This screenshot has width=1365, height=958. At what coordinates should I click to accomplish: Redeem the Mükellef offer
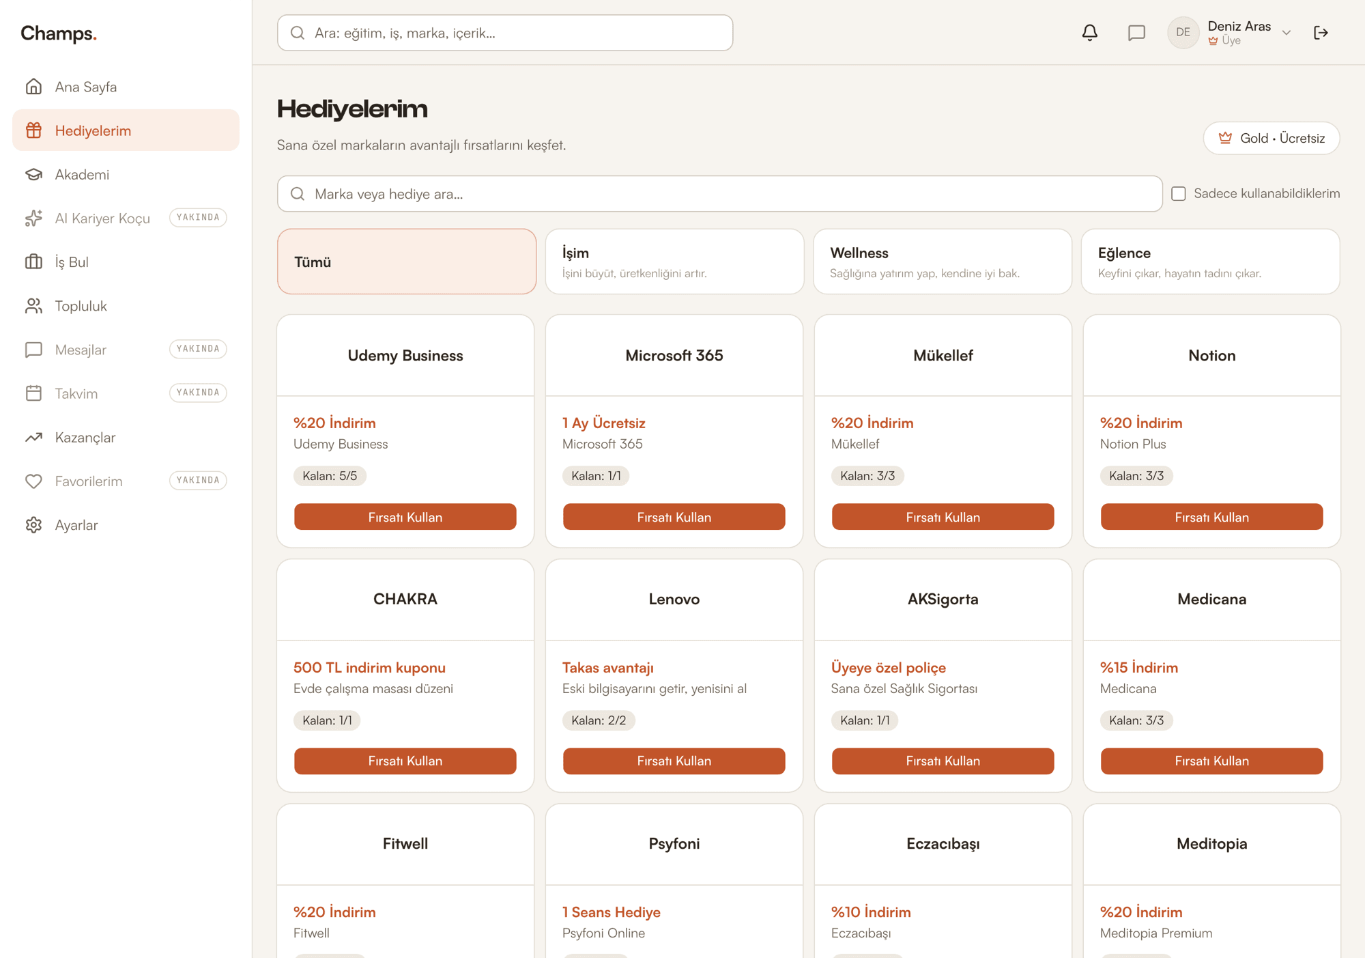pos(943,517)
